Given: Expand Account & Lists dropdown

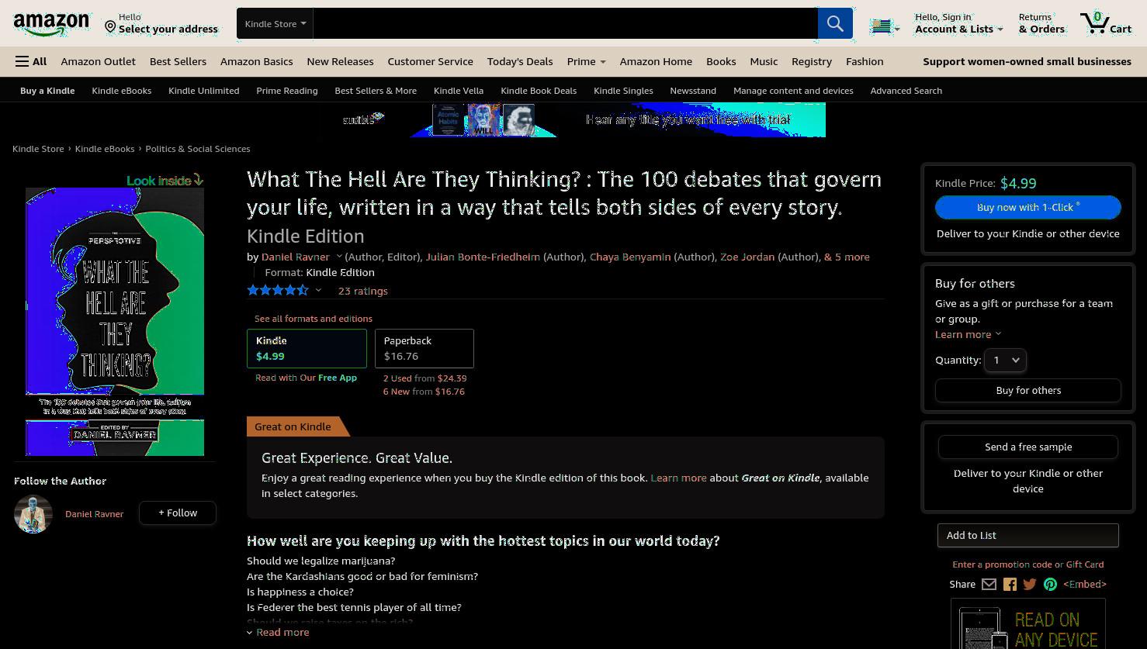Looking at the screenshot, I should [958, 23].
